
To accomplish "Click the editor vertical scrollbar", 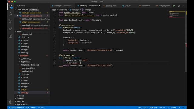I will tap(186, 41).
